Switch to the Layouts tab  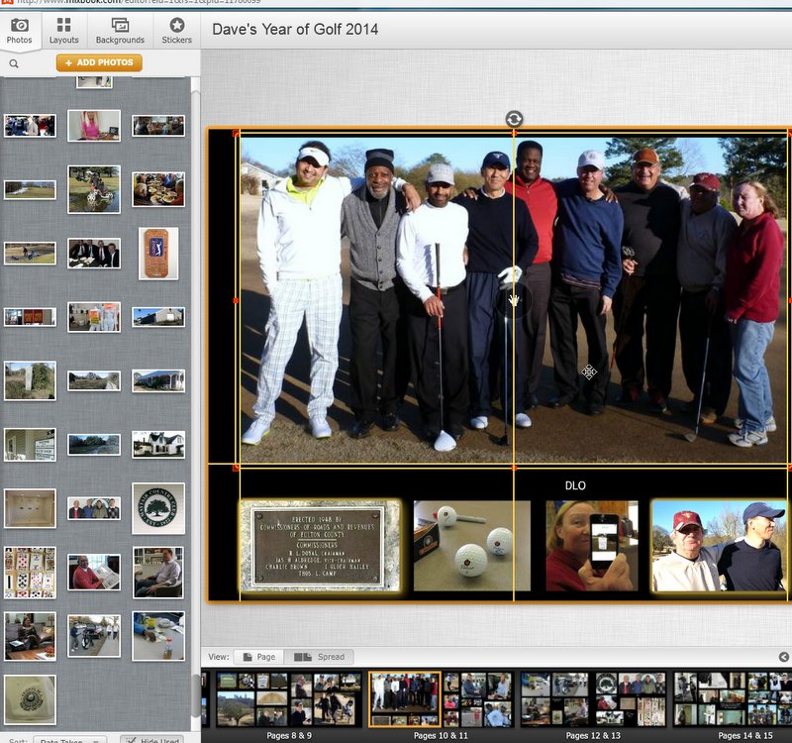(x=63, y=31)
